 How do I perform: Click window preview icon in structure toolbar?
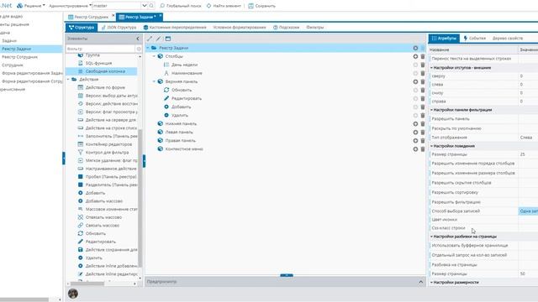pyautogui.click(x=168, y=39)
